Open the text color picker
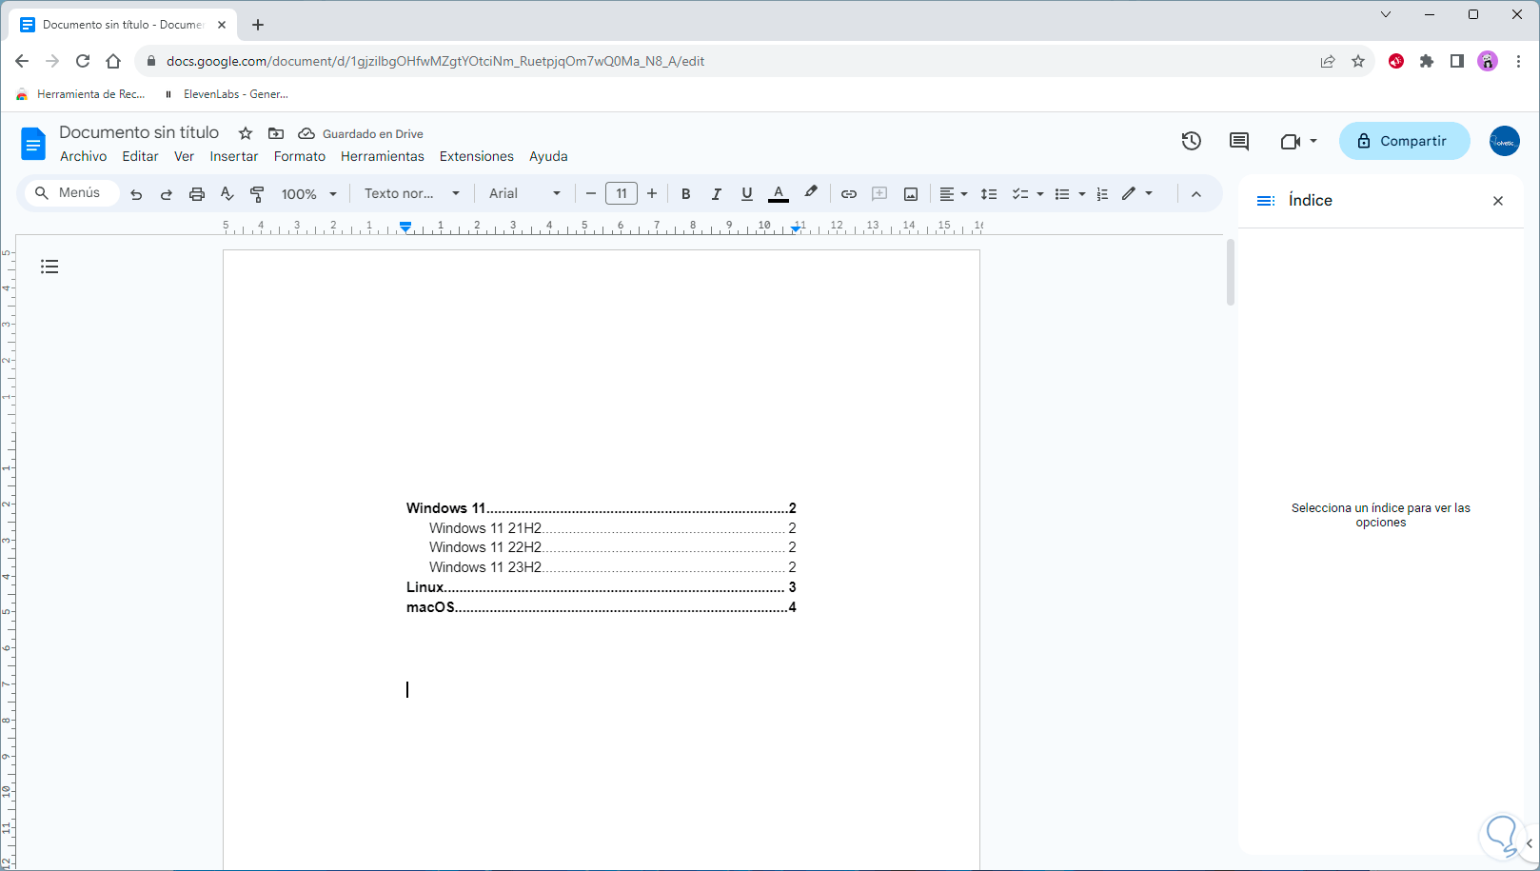1540x871 pixels. coord(779,194)
